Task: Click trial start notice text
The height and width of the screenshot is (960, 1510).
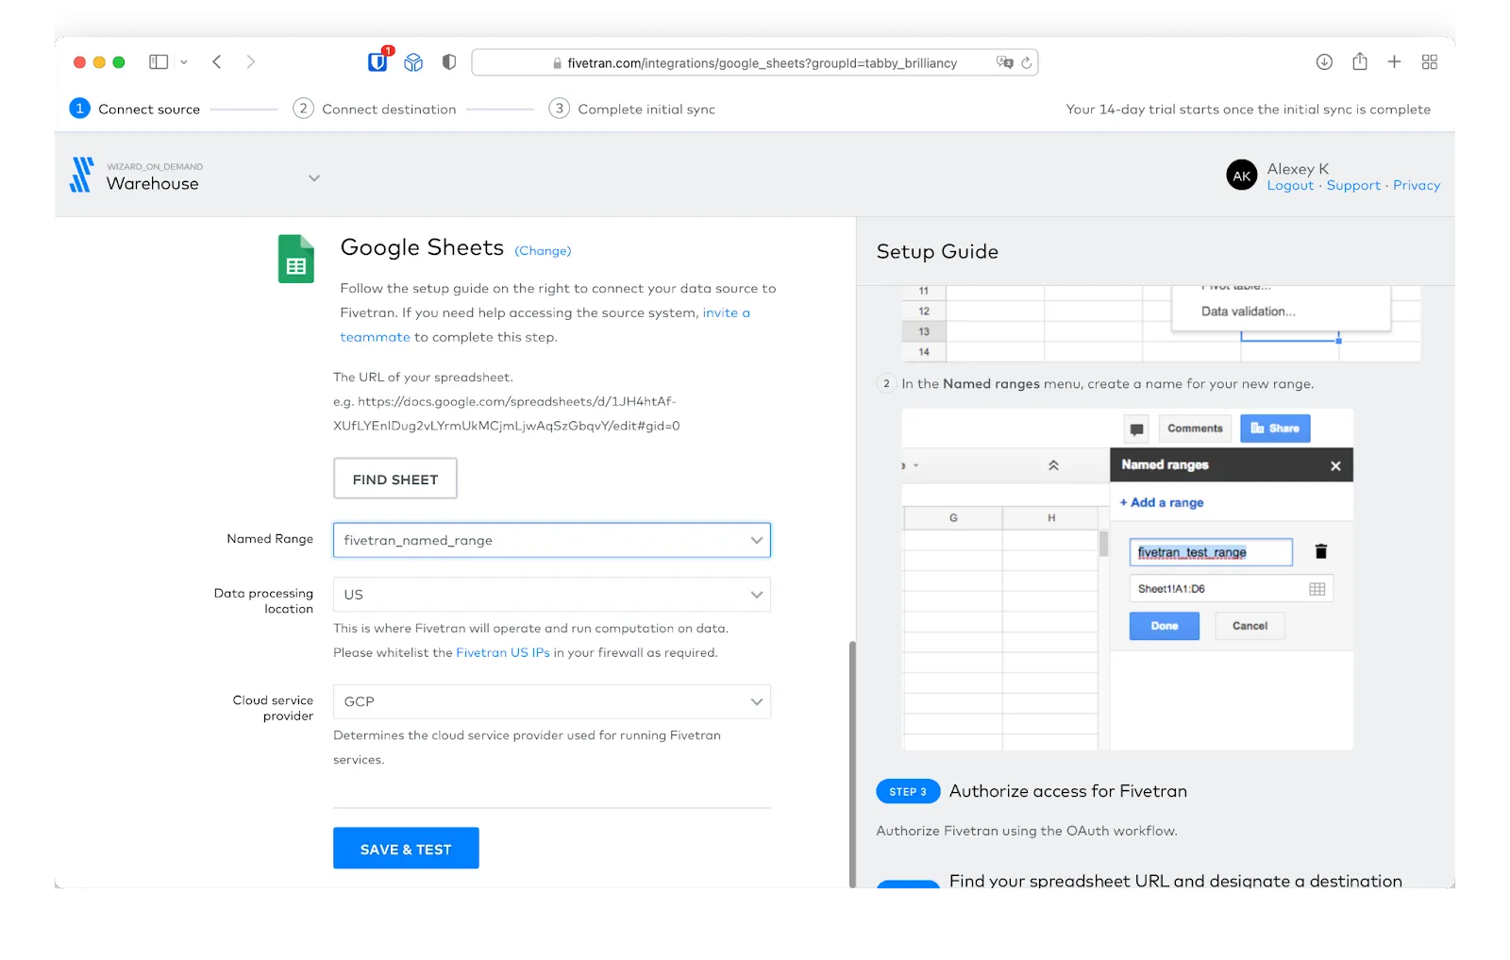Action: coord(1248,109)
